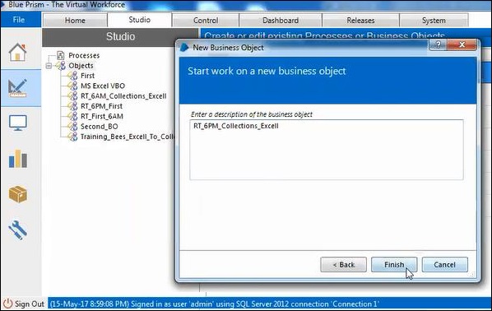Switch to the Dashboard tab
The image size is (492, 311).
(281, 21)
